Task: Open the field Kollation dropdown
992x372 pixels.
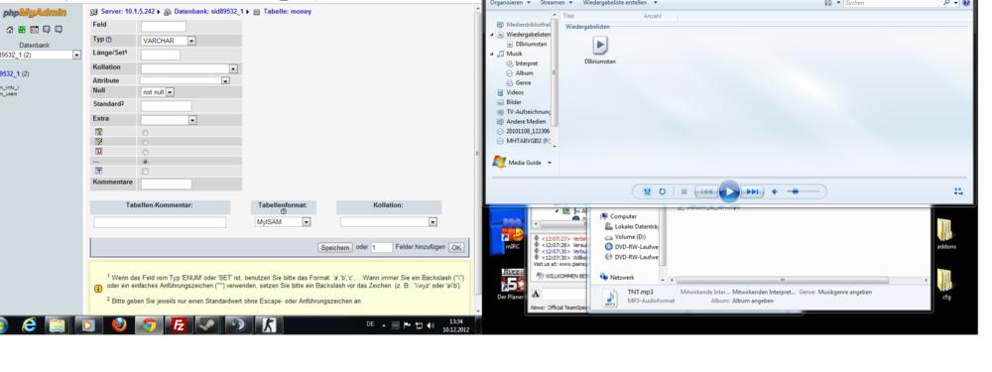Action: click(188, 68)
